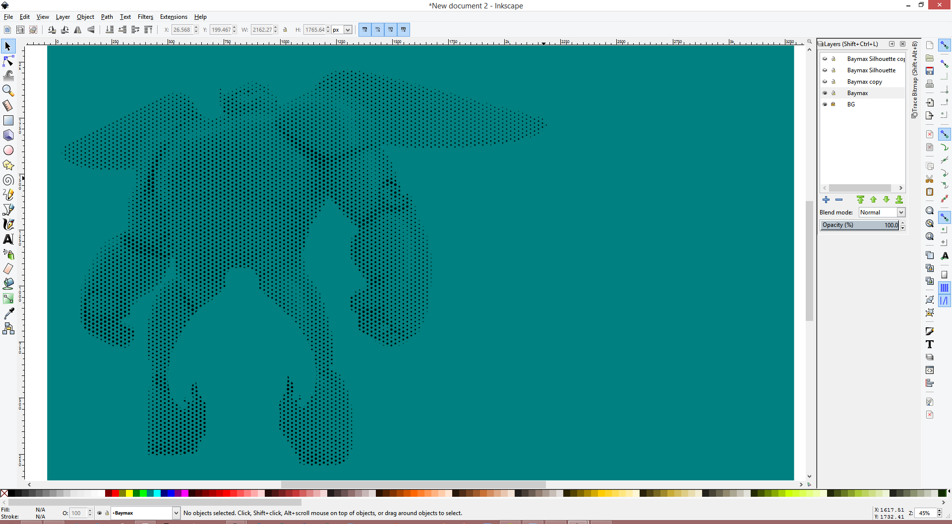Increase the X position value
The image size is (952, 524).
pos(196,28)
